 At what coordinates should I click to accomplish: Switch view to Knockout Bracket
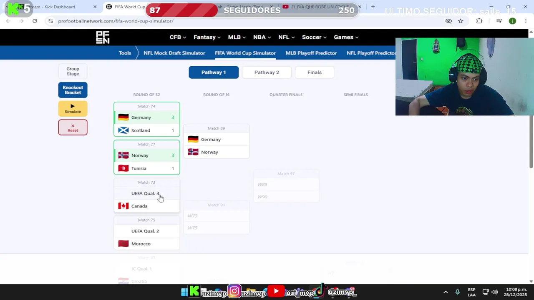pos(73,90)
